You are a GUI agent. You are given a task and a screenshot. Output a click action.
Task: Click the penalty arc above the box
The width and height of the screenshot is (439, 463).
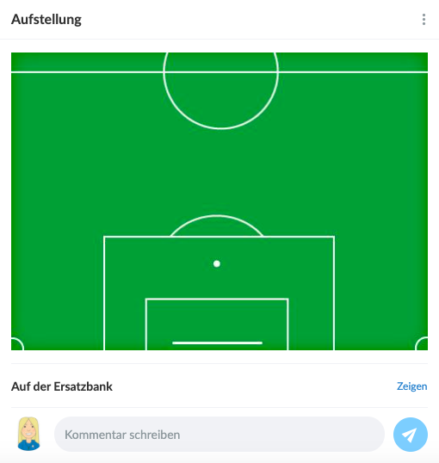point(217,225)
